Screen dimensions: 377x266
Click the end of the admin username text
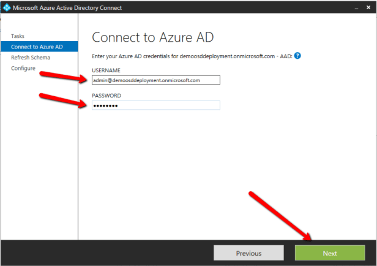click(200, 80)
